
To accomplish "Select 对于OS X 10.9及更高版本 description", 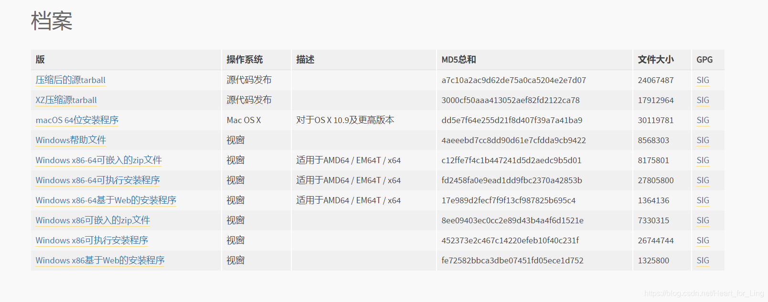I will (345, 120).
